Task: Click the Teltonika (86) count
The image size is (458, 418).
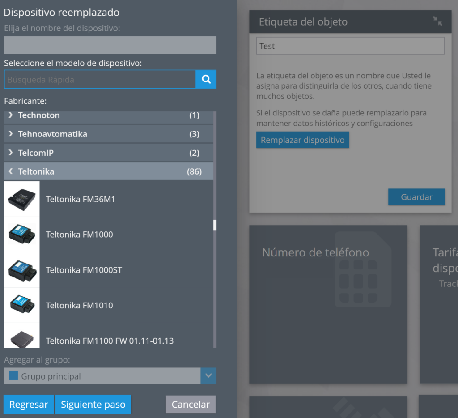Action: point(194,171)
